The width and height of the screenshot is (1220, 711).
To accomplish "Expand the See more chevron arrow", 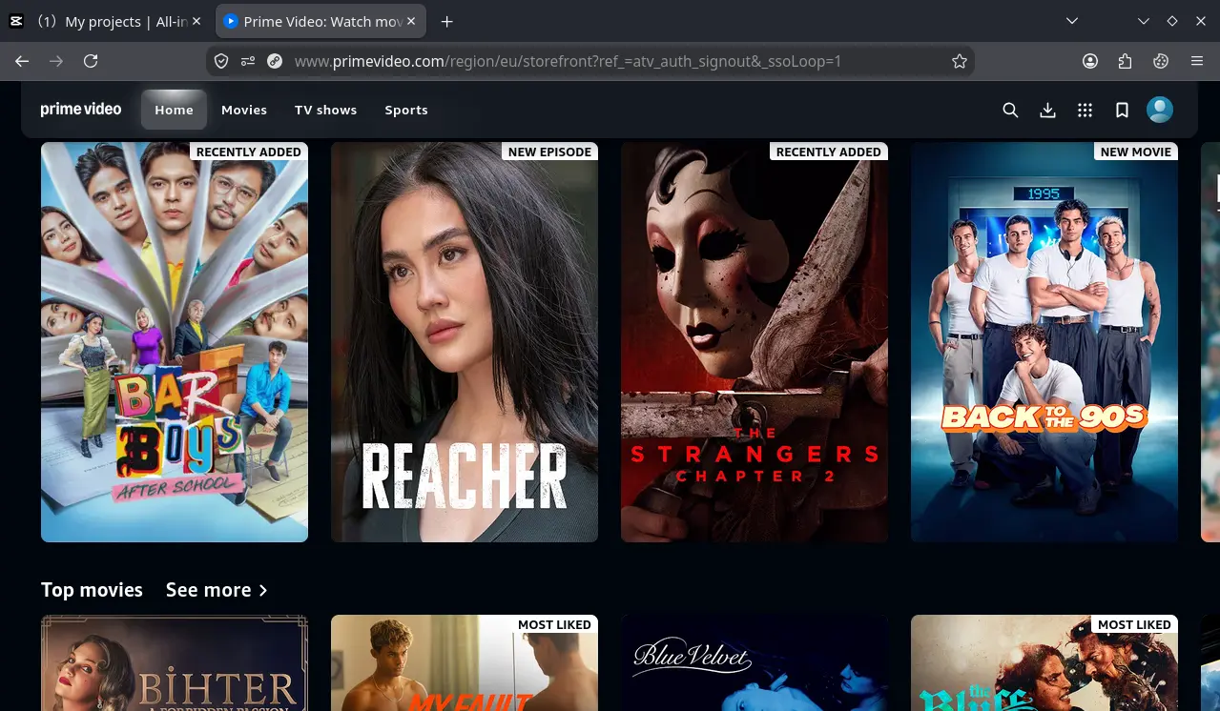I will [263, 591].
